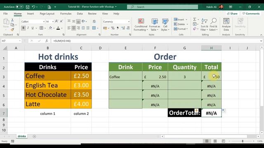Click the Undo arrow icon

click(33, 7)
